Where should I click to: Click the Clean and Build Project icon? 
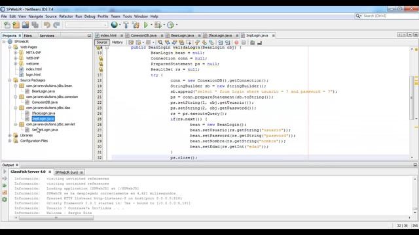[136, 25]
